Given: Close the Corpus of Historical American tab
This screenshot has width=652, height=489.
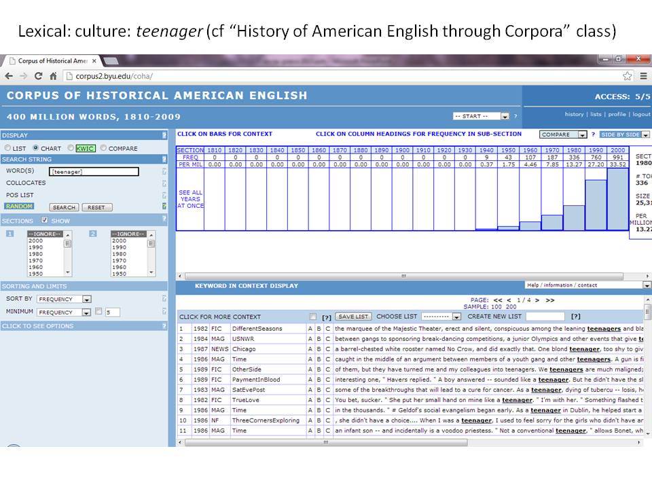Looking at the screenshot, I should (94, 61).
